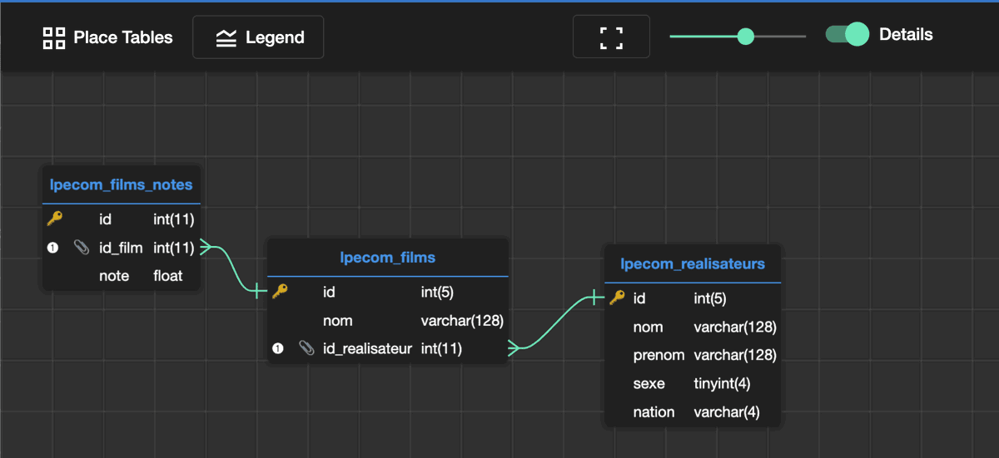Click the paperclip icon next to id_realisateur
999x458 pixels.
pyautogui.click(x=306, y=349)
